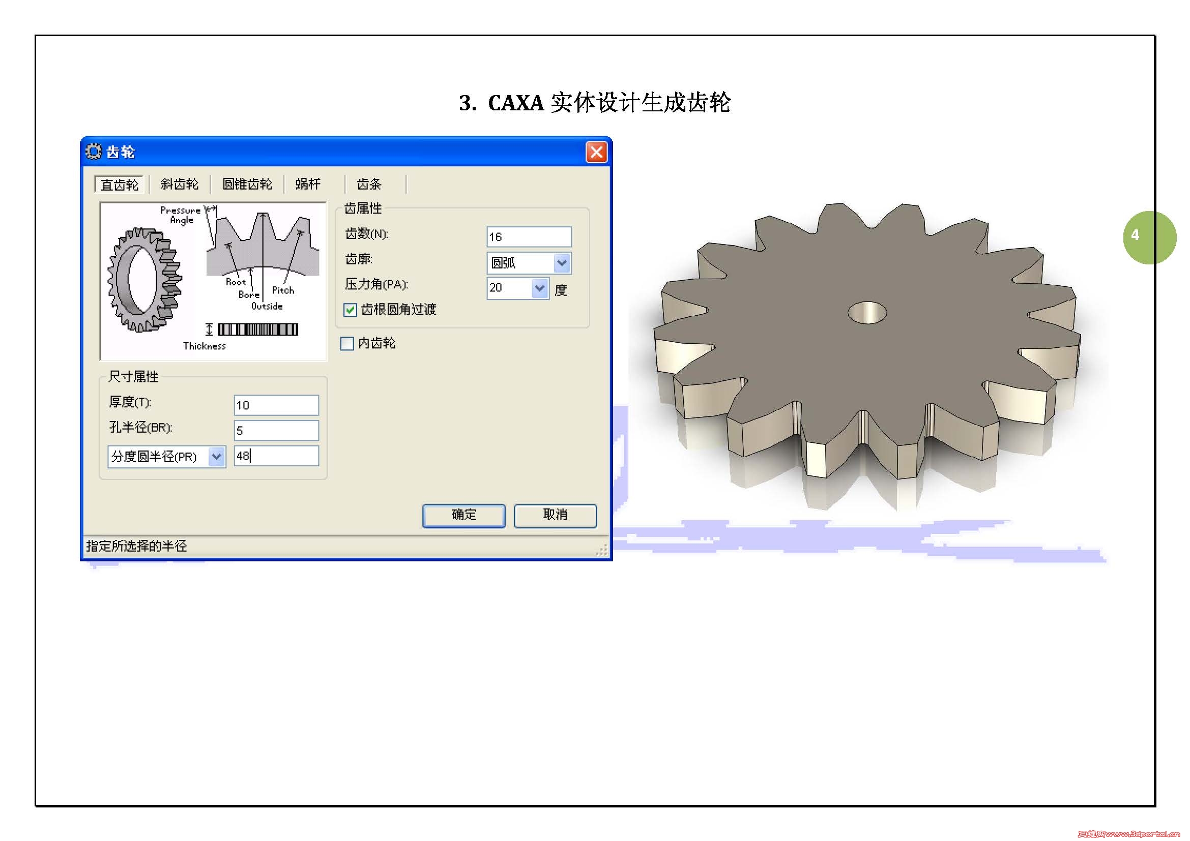Click the 取消 button

[x=555, y=515]
